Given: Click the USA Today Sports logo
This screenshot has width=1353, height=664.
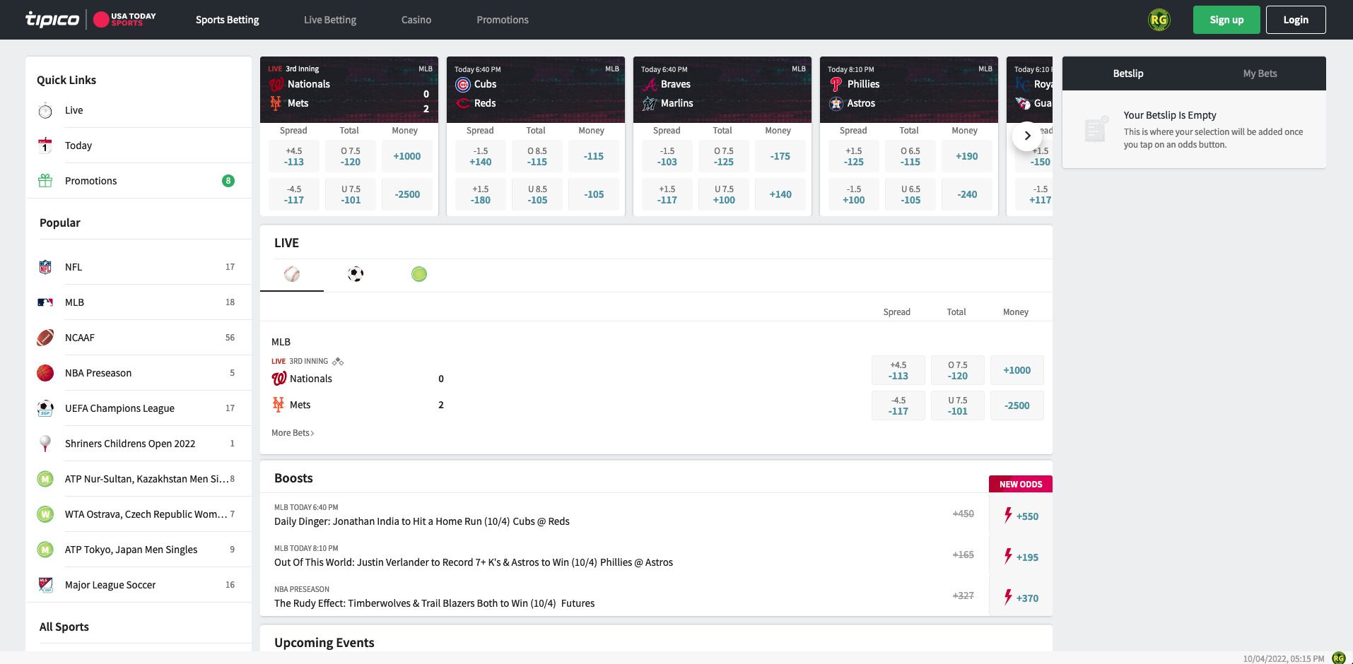Looking at the screenshot, I should [124, 19].
